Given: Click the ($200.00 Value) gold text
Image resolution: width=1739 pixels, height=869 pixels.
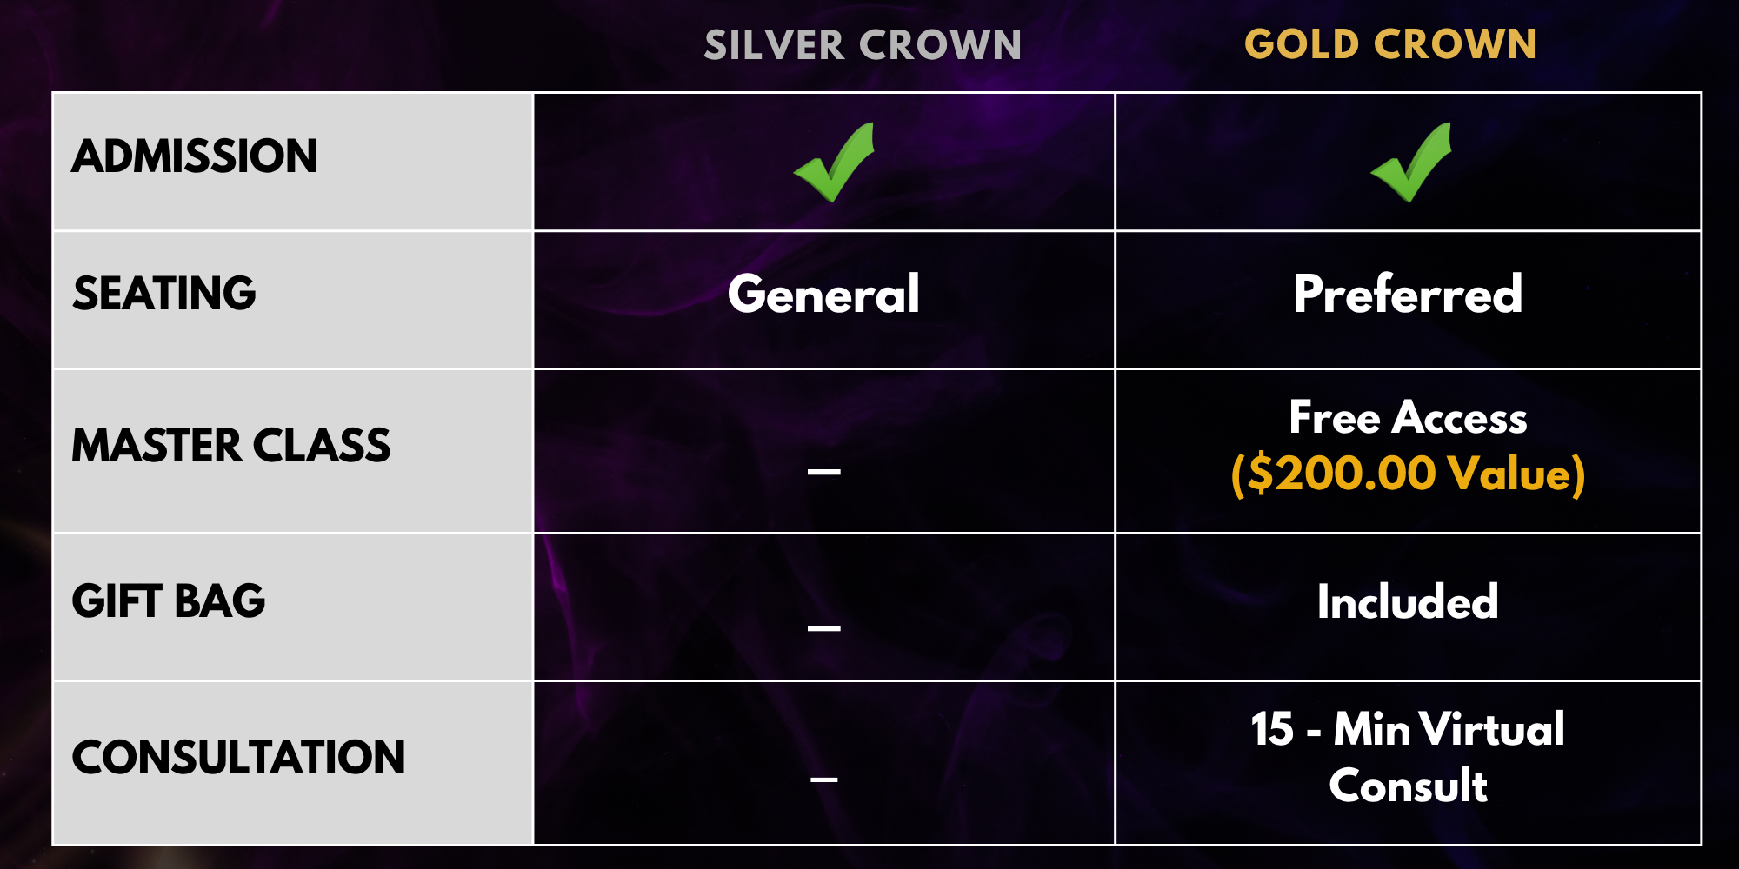Looking at the screenshot, I should pos(1408,474).
